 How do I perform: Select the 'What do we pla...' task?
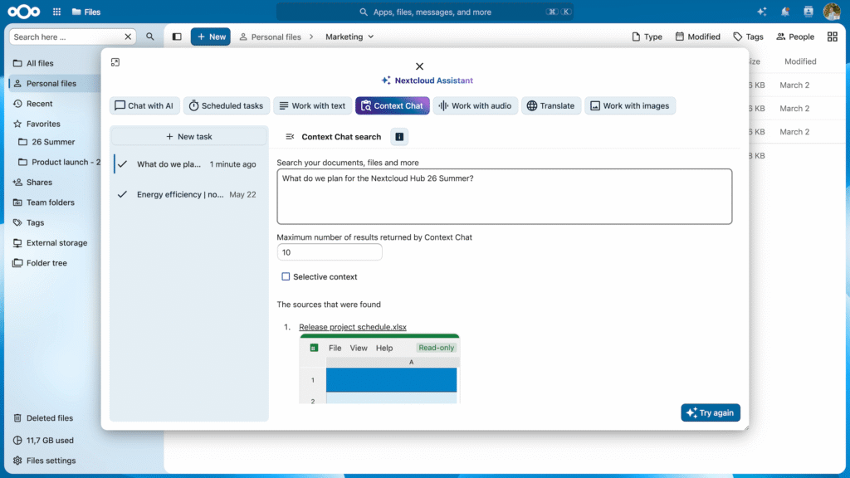tap(188, 164)
